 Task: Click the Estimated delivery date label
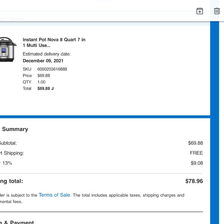(47, 54)
